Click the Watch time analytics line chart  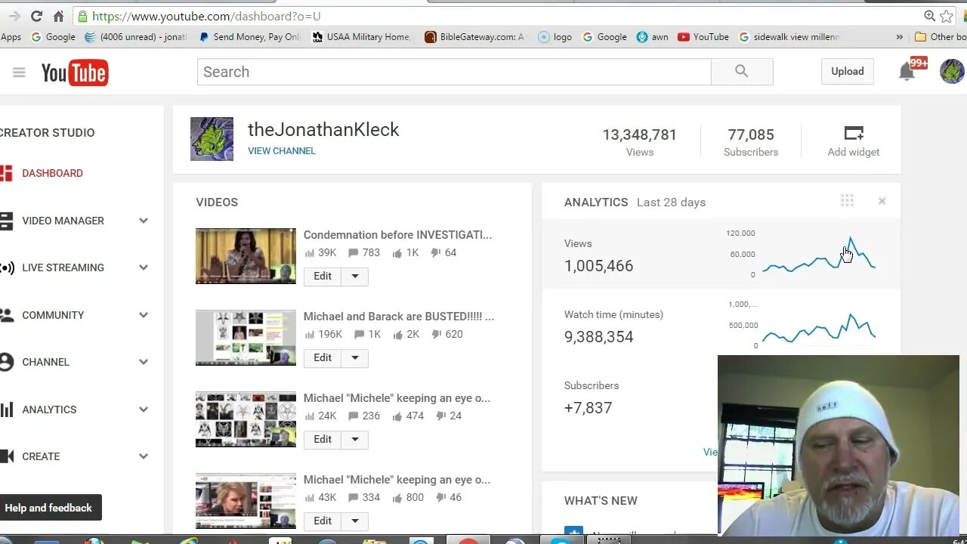click(819, 327)
